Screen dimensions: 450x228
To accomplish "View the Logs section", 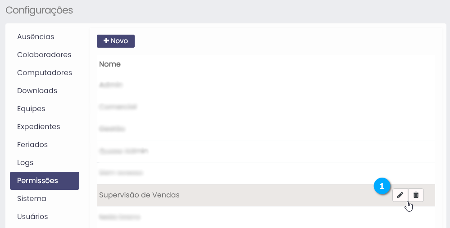I will pyautogui.click(x=25, y=162).
